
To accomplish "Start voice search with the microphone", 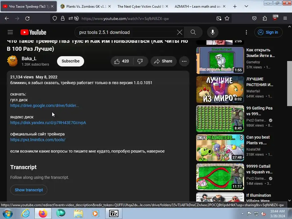I will pos(212,32).
